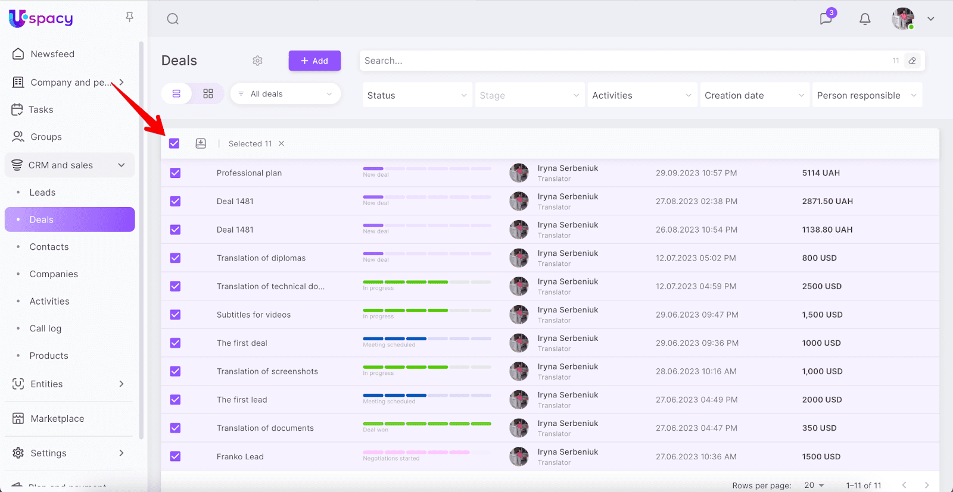Screen dimensions: 953x492
Task: Open the Translation of diplomas deal
Action: [x=261, y=258]
